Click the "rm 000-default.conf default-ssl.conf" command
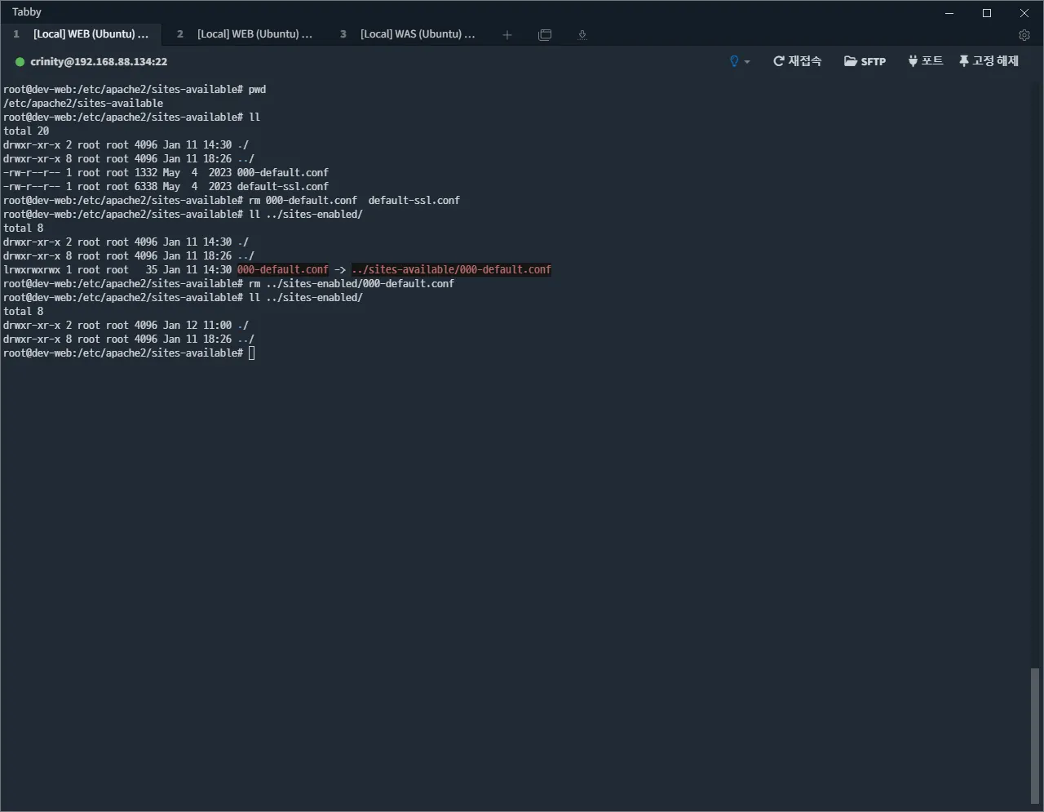This screenshot has width=1044, height=812. click(x=354, y=201)
